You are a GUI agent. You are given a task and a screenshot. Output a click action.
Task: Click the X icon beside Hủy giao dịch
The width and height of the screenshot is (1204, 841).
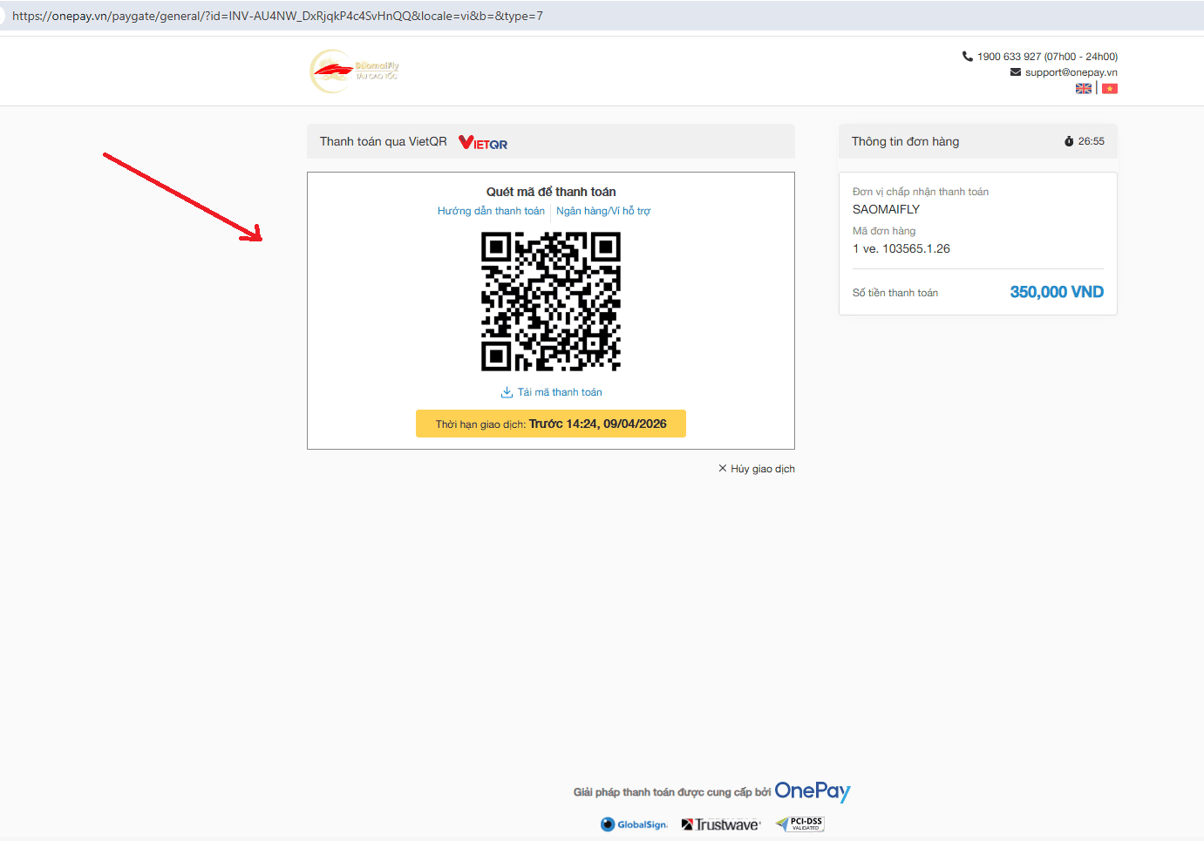722,469
